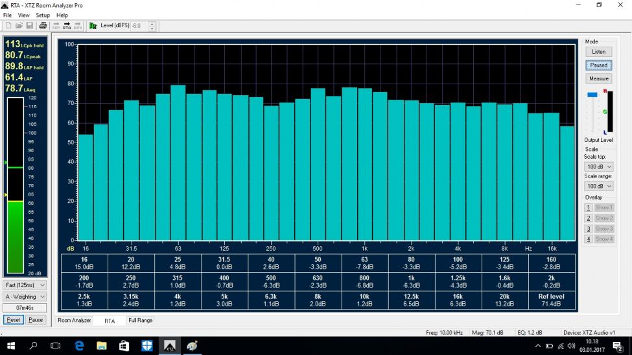This screenshot has width=632, height=355.
Task: Open Fast (125ms) time constant dropdown
Action: point(25,285)
